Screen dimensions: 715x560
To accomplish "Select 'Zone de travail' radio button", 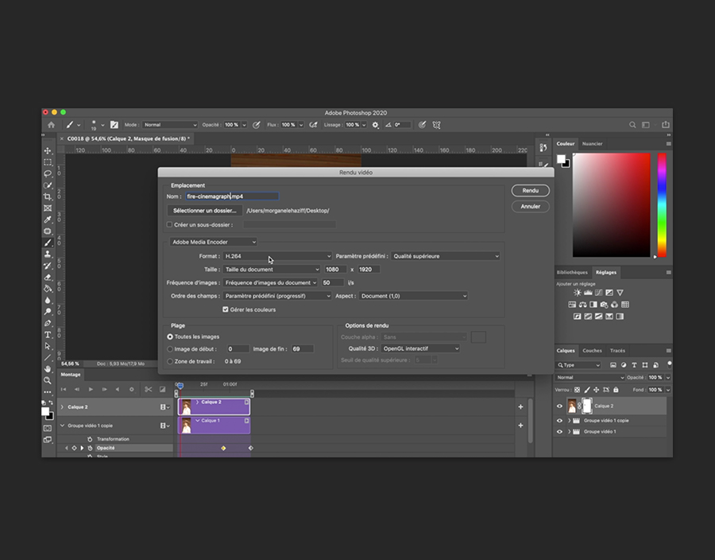I will click(x=170, y=361).
